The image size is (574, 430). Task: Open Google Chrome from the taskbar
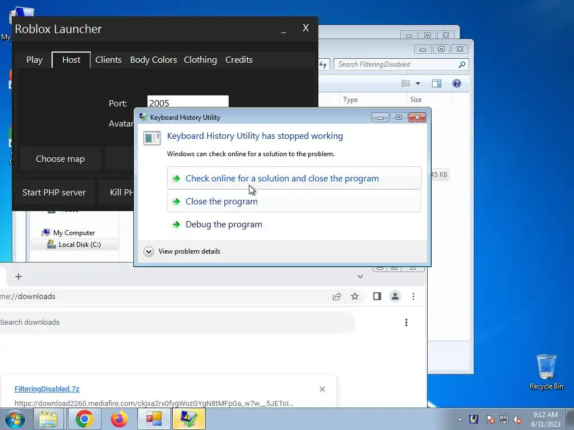tap(85, 419)
